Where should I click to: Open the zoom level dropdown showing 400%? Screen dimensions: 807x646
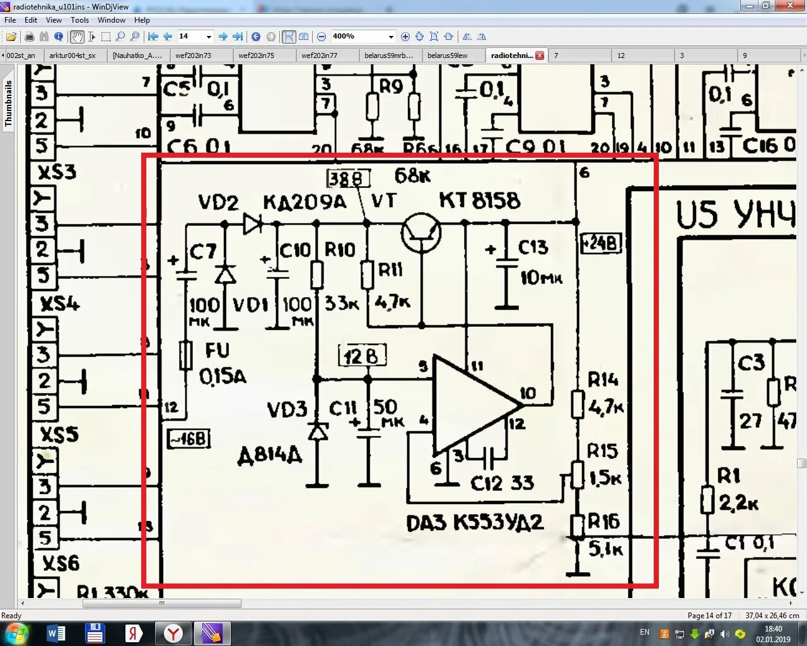391,37
